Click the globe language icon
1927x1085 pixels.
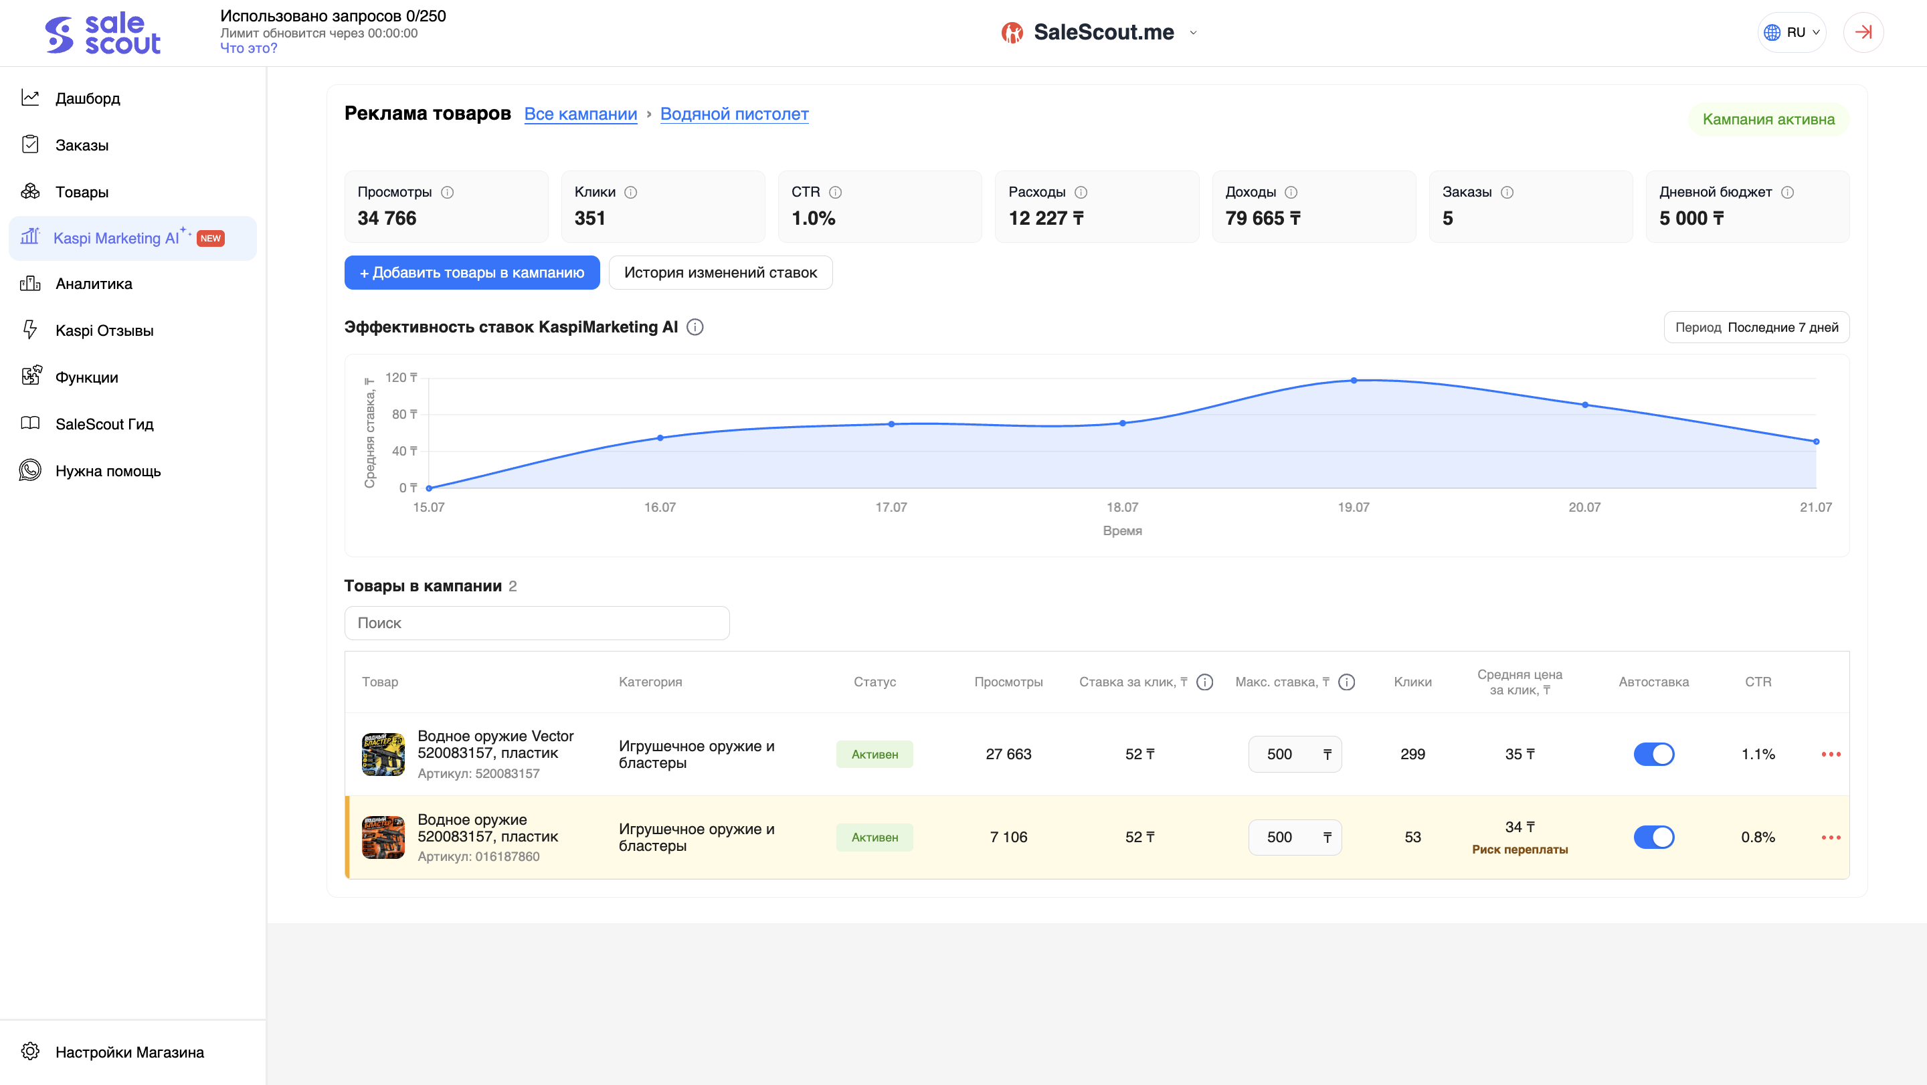(x=1771, y=32)
